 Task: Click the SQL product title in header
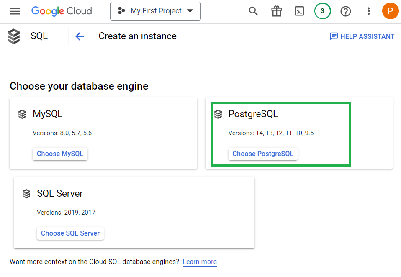39,36
